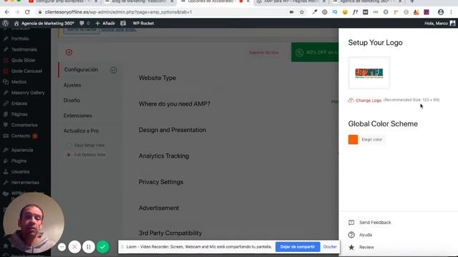Open Testimonials in WordPress sidebar
The width and height of the screenshot is (458, 257).
tap(24, 49)
